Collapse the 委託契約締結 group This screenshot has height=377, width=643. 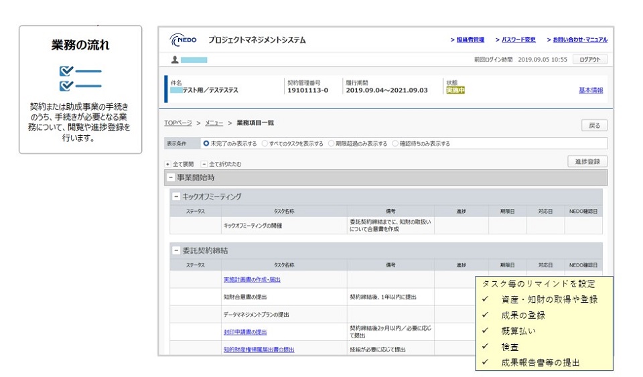click(176, 250)
